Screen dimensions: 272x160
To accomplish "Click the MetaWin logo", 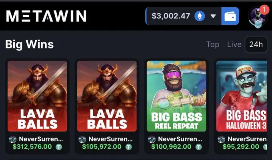I will point(46,16).
